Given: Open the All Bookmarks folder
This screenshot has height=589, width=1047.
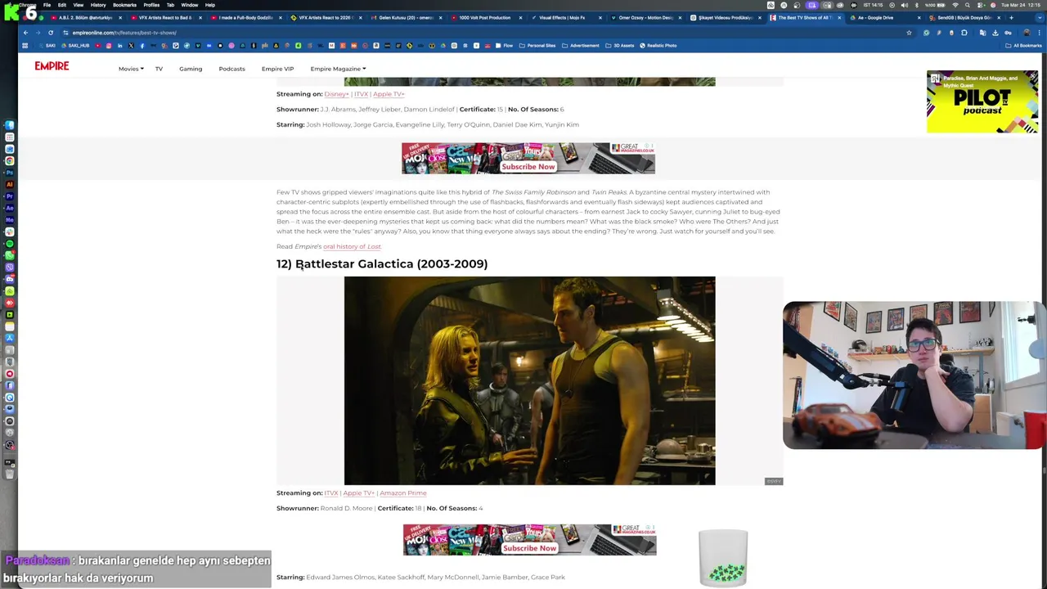Looking at the screenshot, I should (x=1022, y=46).
